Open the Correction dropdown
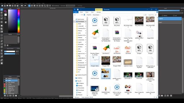184x103 pixels. 70,6
